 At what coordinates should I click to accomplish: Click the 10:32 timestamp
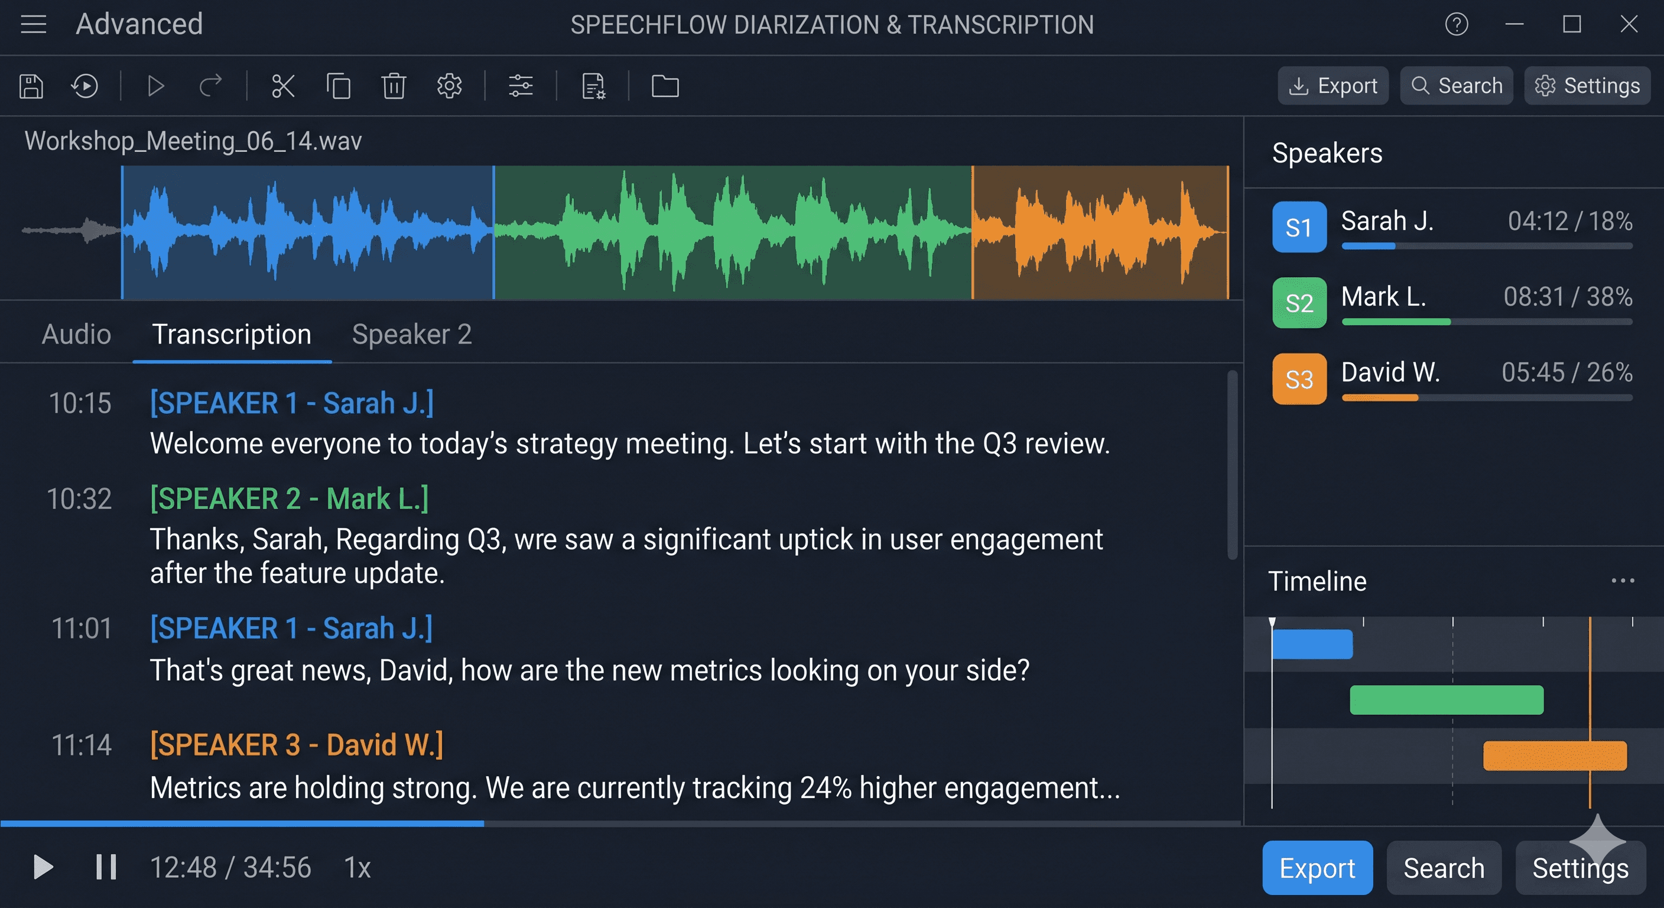tap(79, 499)
